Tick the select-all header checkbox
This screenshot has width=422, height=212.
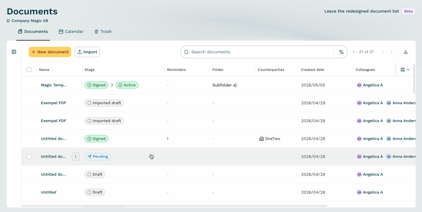(x=29, y=70)
